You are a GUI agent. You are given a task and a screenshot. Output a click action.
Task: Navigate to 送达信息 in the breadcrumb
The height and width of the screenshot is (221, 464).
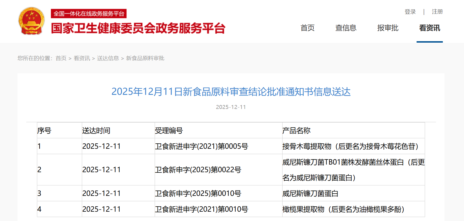[108, 58]
